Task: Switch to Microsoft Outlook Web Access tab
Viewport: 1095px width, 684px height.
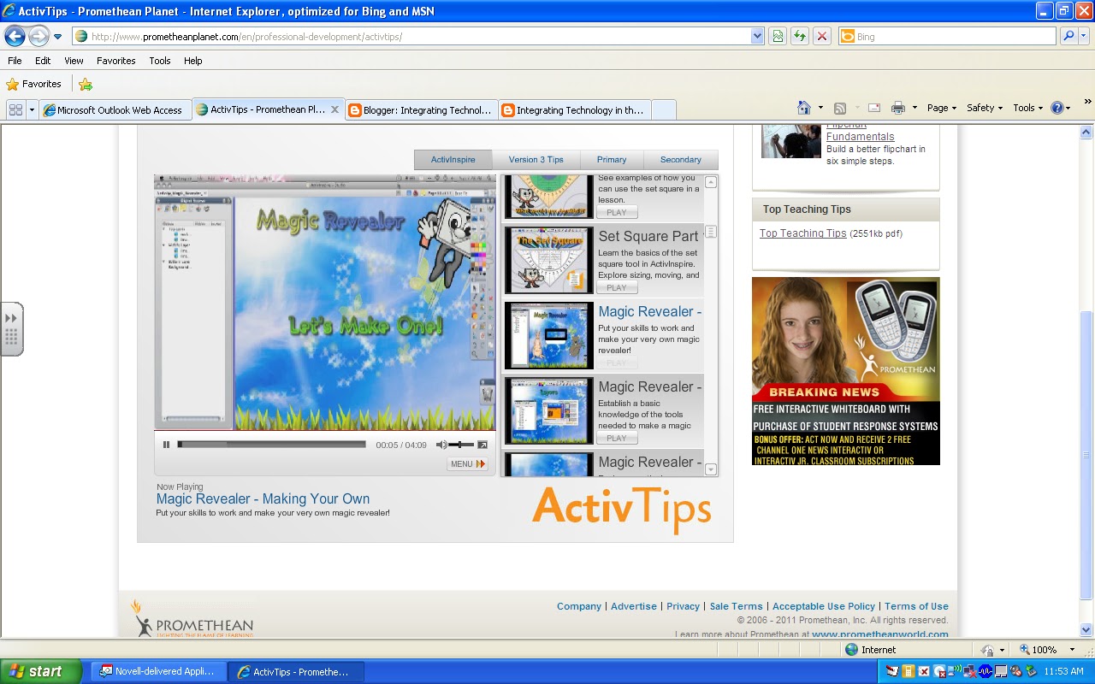Action: point(115,109)
